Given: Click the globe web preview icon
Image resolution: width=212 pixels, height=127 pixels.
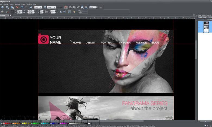Looking at the screenshot, I should coord(82,7).
